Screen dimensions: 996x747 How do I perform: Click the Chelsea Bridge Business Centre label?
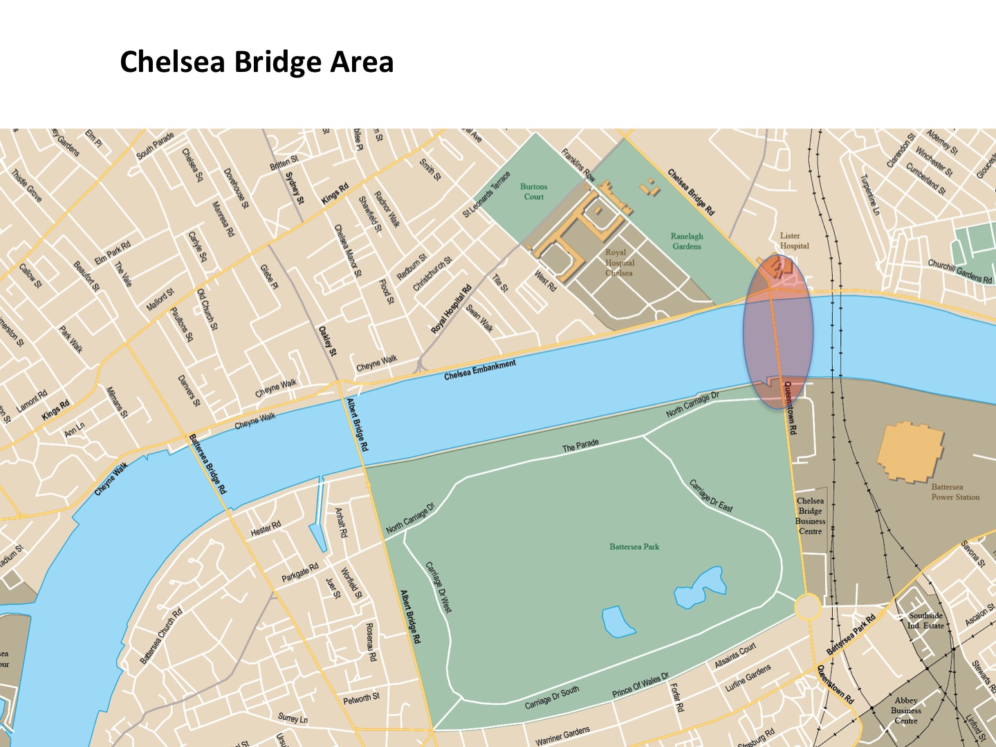810,516
